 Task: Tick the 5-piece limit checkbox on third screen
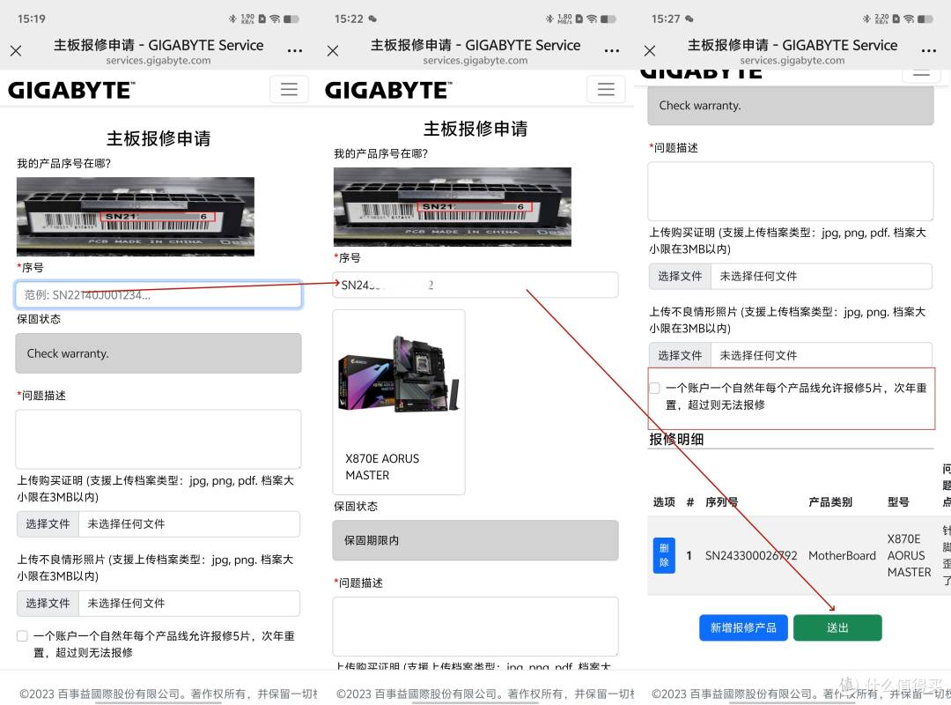[654, 388]
